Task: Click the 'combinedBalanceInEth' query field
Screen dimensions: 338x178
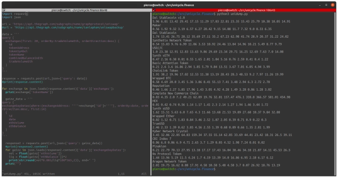Action: [26, 58]
